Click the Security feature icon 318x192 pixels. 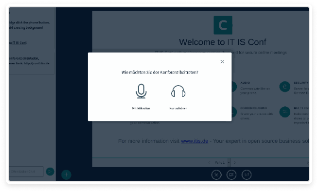click(x=285, y=87)
